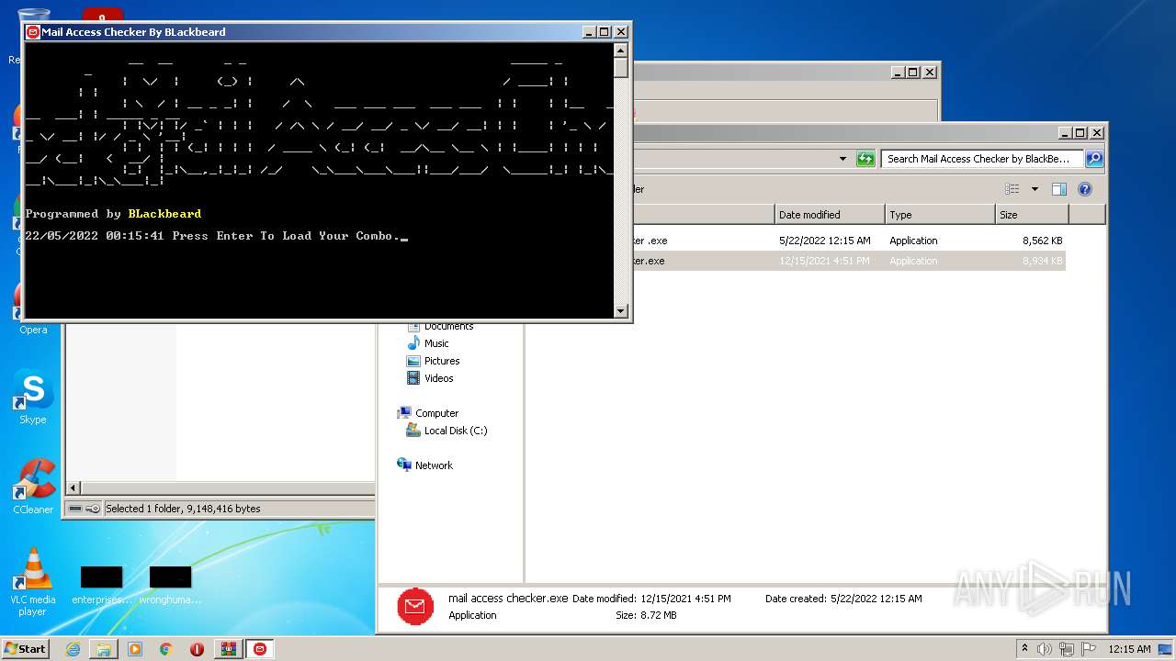Open the Music library in navigation pane
1176x661 pixels.
click(428, 343)
